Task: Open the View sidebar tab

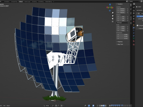Action: coord(131,13)
